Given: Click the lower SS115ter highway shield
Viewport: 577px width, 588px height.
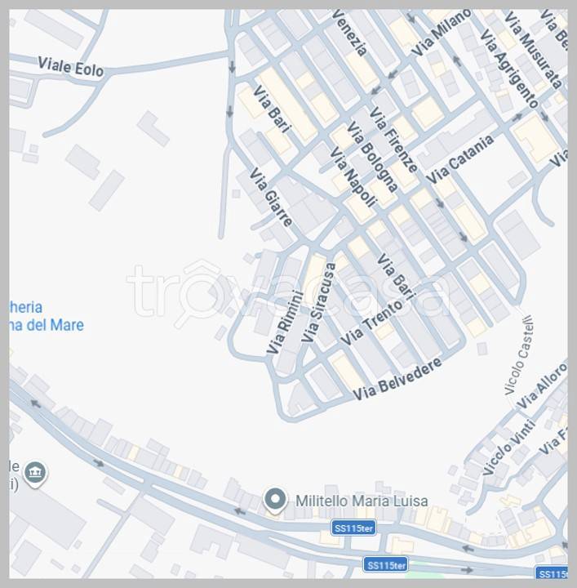Looking at the screenshot, I should click(x=385, y=564).
